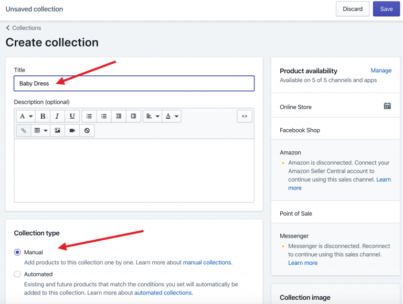Open the text formatting style dropdown

point(26,116)
